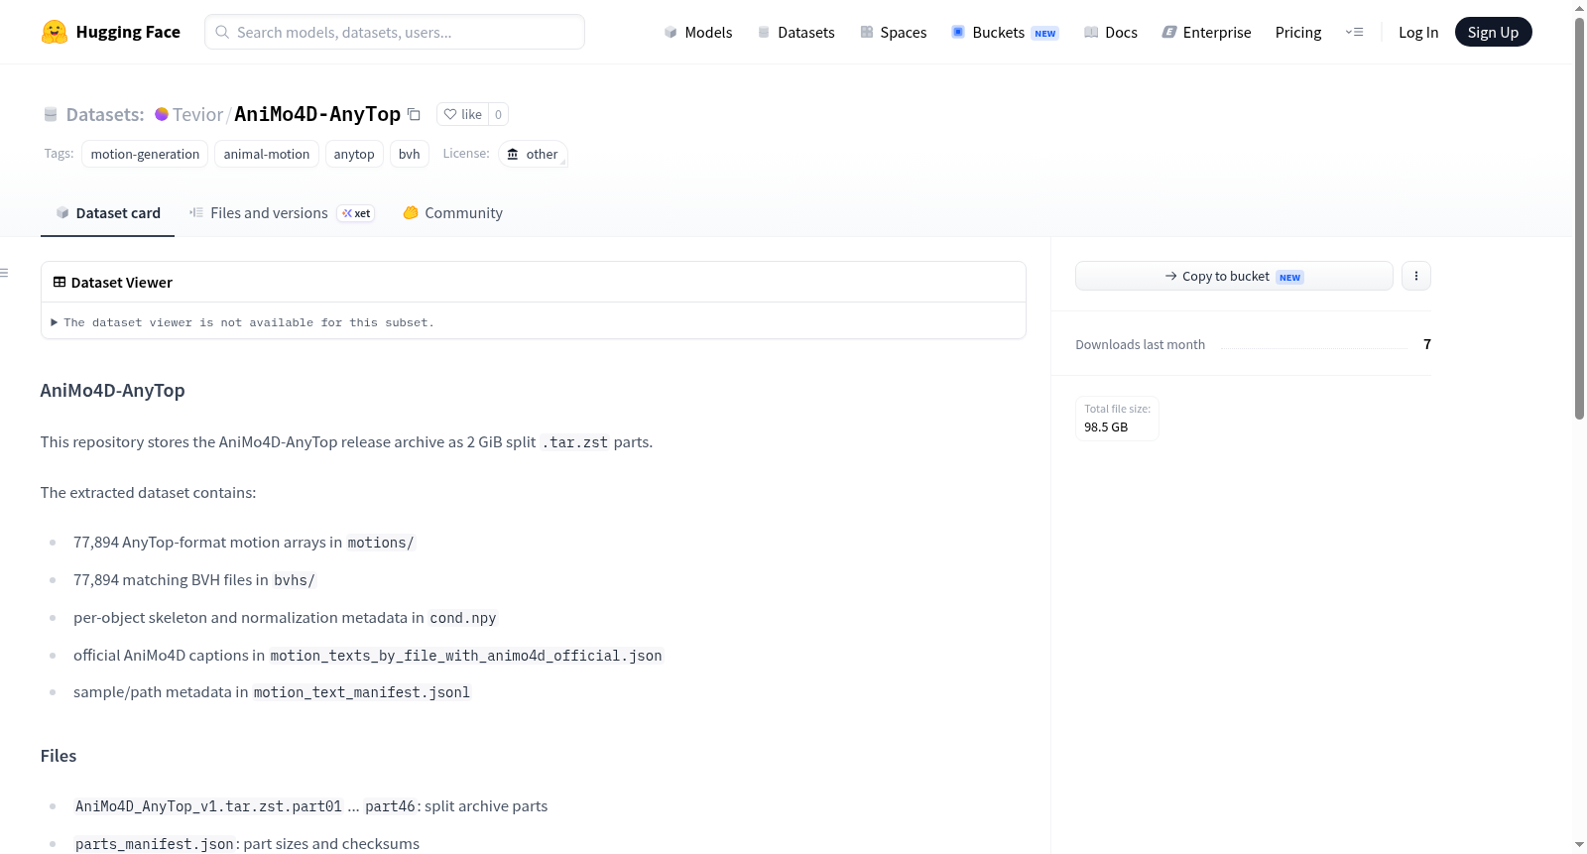Click the Hugging Face logo icon
The height and width of the screenshot is (854, 1587).
pos(55,32)
